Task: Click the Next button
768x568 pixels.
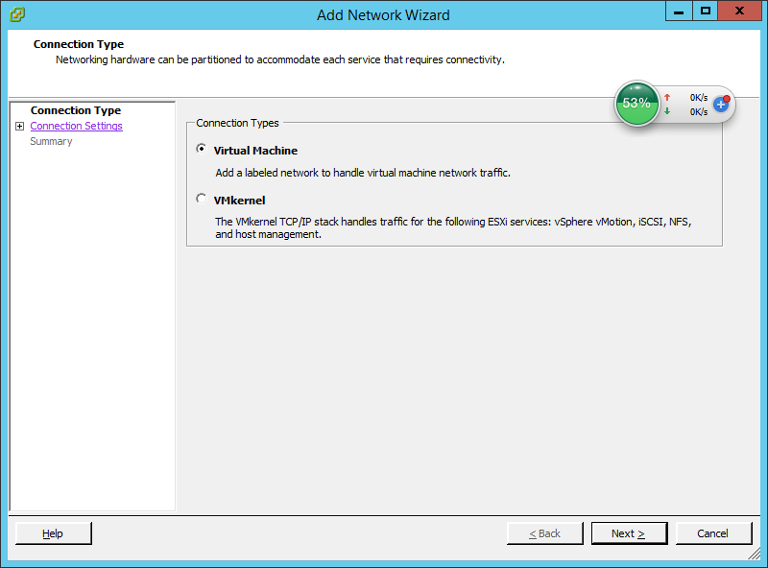Action: [x=629, y=533]
